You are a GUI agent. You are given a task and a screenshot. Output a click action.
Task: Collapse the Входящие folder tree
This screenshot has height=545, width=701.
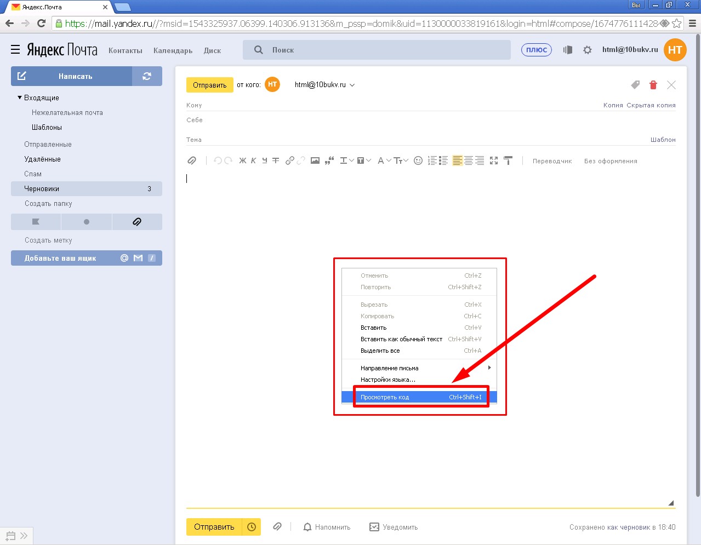coord(20,97)
